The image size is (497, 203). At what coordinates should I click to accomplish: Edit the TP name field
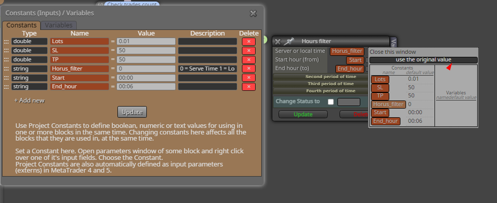click(80, 60)
